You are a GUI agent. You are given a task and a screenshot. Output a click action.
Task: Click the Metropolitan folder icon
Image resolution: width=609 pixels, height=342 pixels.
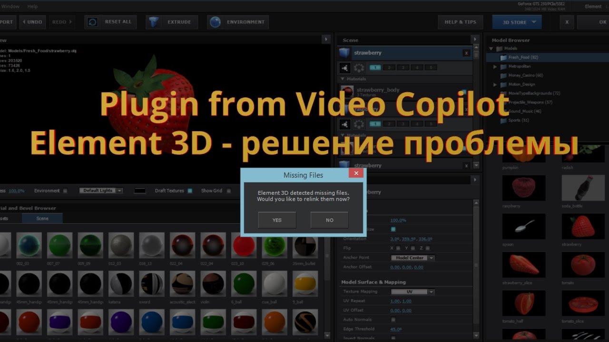[504, 66]
